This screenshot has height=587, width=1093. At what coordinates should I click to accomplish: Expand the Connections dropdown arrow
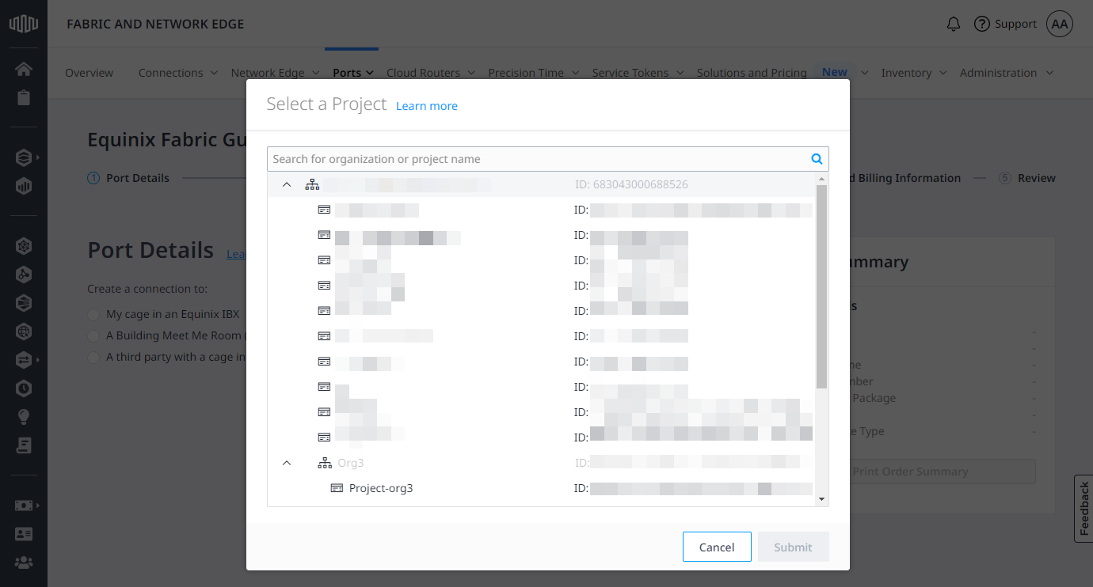[214, 73]
